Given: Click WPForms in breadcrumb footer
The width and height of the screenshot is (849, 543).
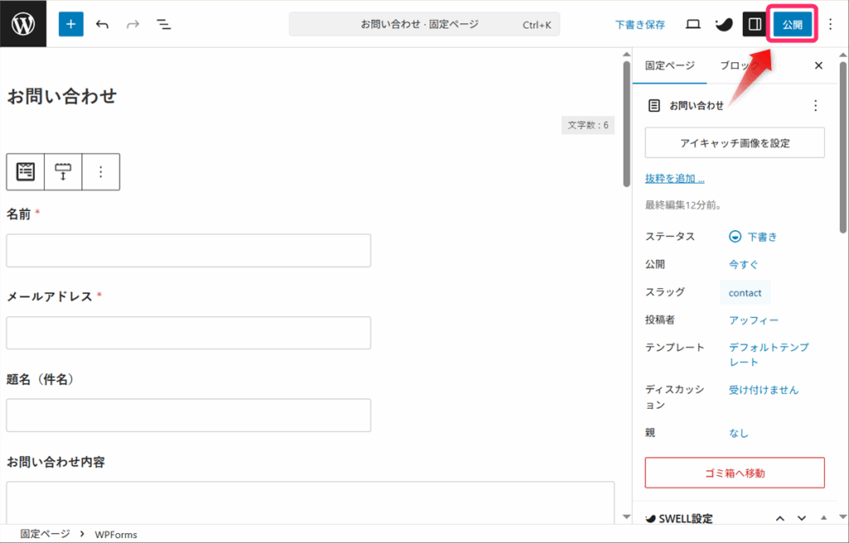Looking at the screenshot, I should (x=116, y=535).
